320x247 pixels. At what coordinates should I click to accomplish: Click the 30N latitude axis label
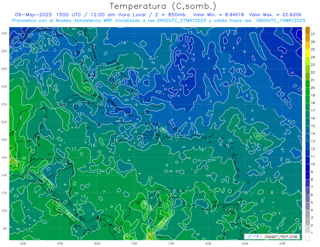pyautogui.click(x=4, y=33)
